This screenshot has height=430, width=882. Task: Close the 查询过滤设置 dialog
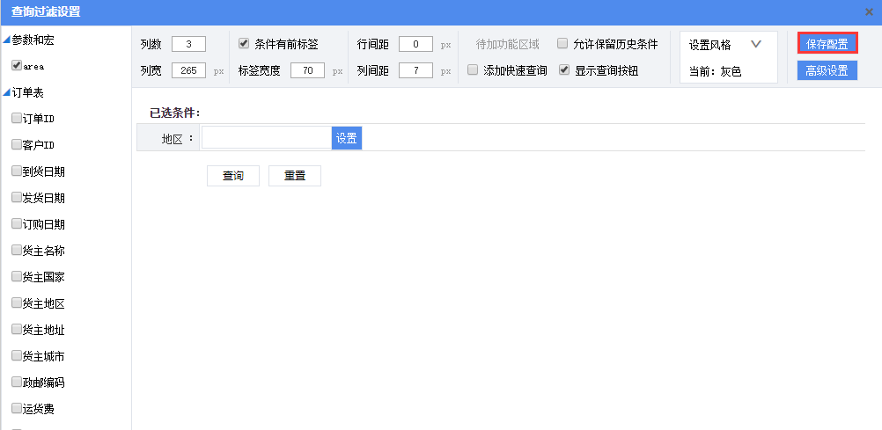tap(869, 11)
